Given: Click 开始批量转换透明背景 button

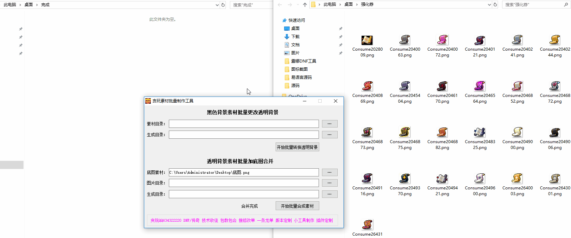Looking at the screenshot, I should point(297,147).
